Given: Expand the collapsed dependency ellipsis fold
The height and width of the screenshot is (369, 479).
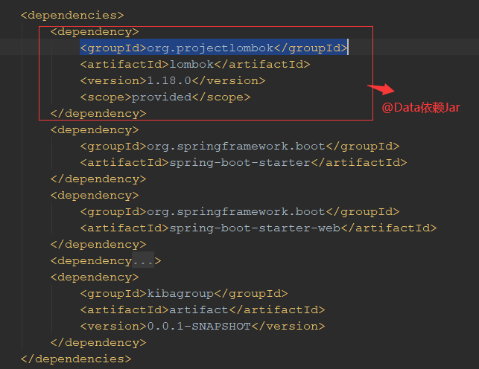Looking at the screenshot, I should coord(143,260).
